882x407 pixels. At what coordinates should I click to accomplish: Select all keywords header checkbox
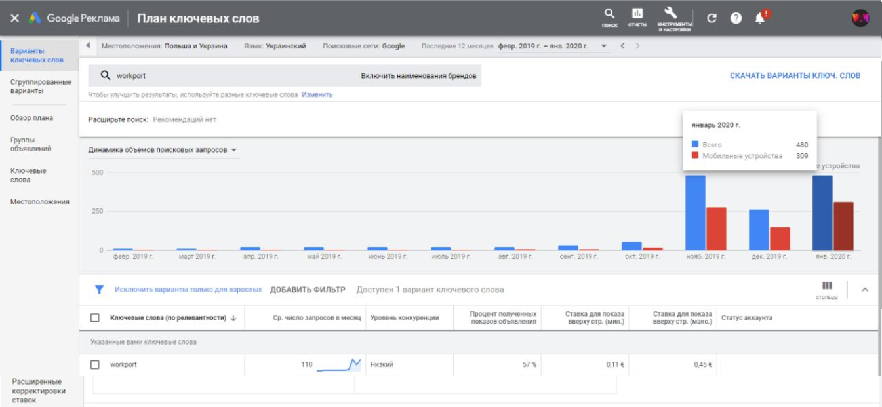click(x=95, y=318)
